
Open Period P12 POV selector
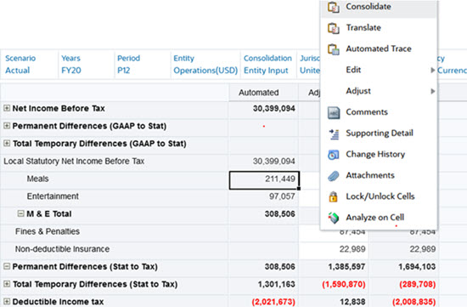point(143,65)
